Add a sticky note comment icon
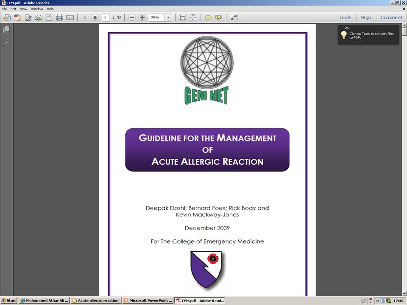 pos(208,18)
